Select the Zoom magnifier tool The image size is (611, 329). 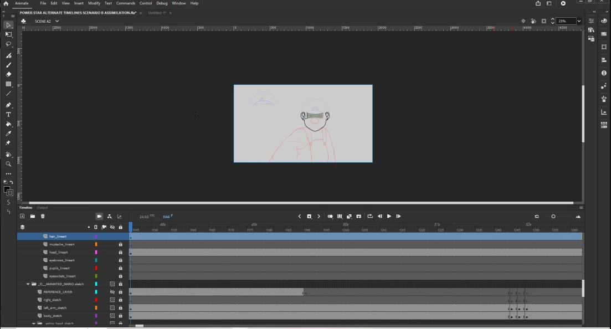8,164
